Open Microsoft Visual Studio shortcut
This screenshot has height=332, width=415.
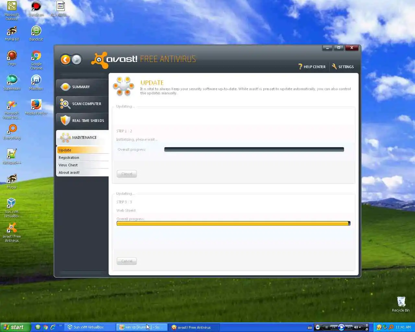click(12, 110)
